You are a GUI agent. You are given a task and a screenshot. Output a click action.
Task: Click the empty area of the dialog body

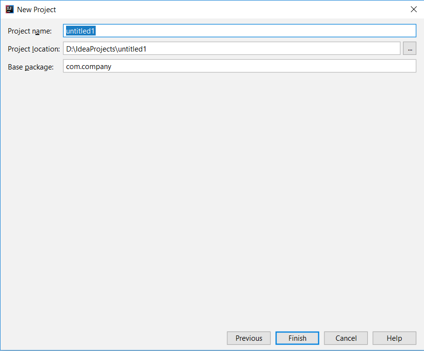pos(212,194)
